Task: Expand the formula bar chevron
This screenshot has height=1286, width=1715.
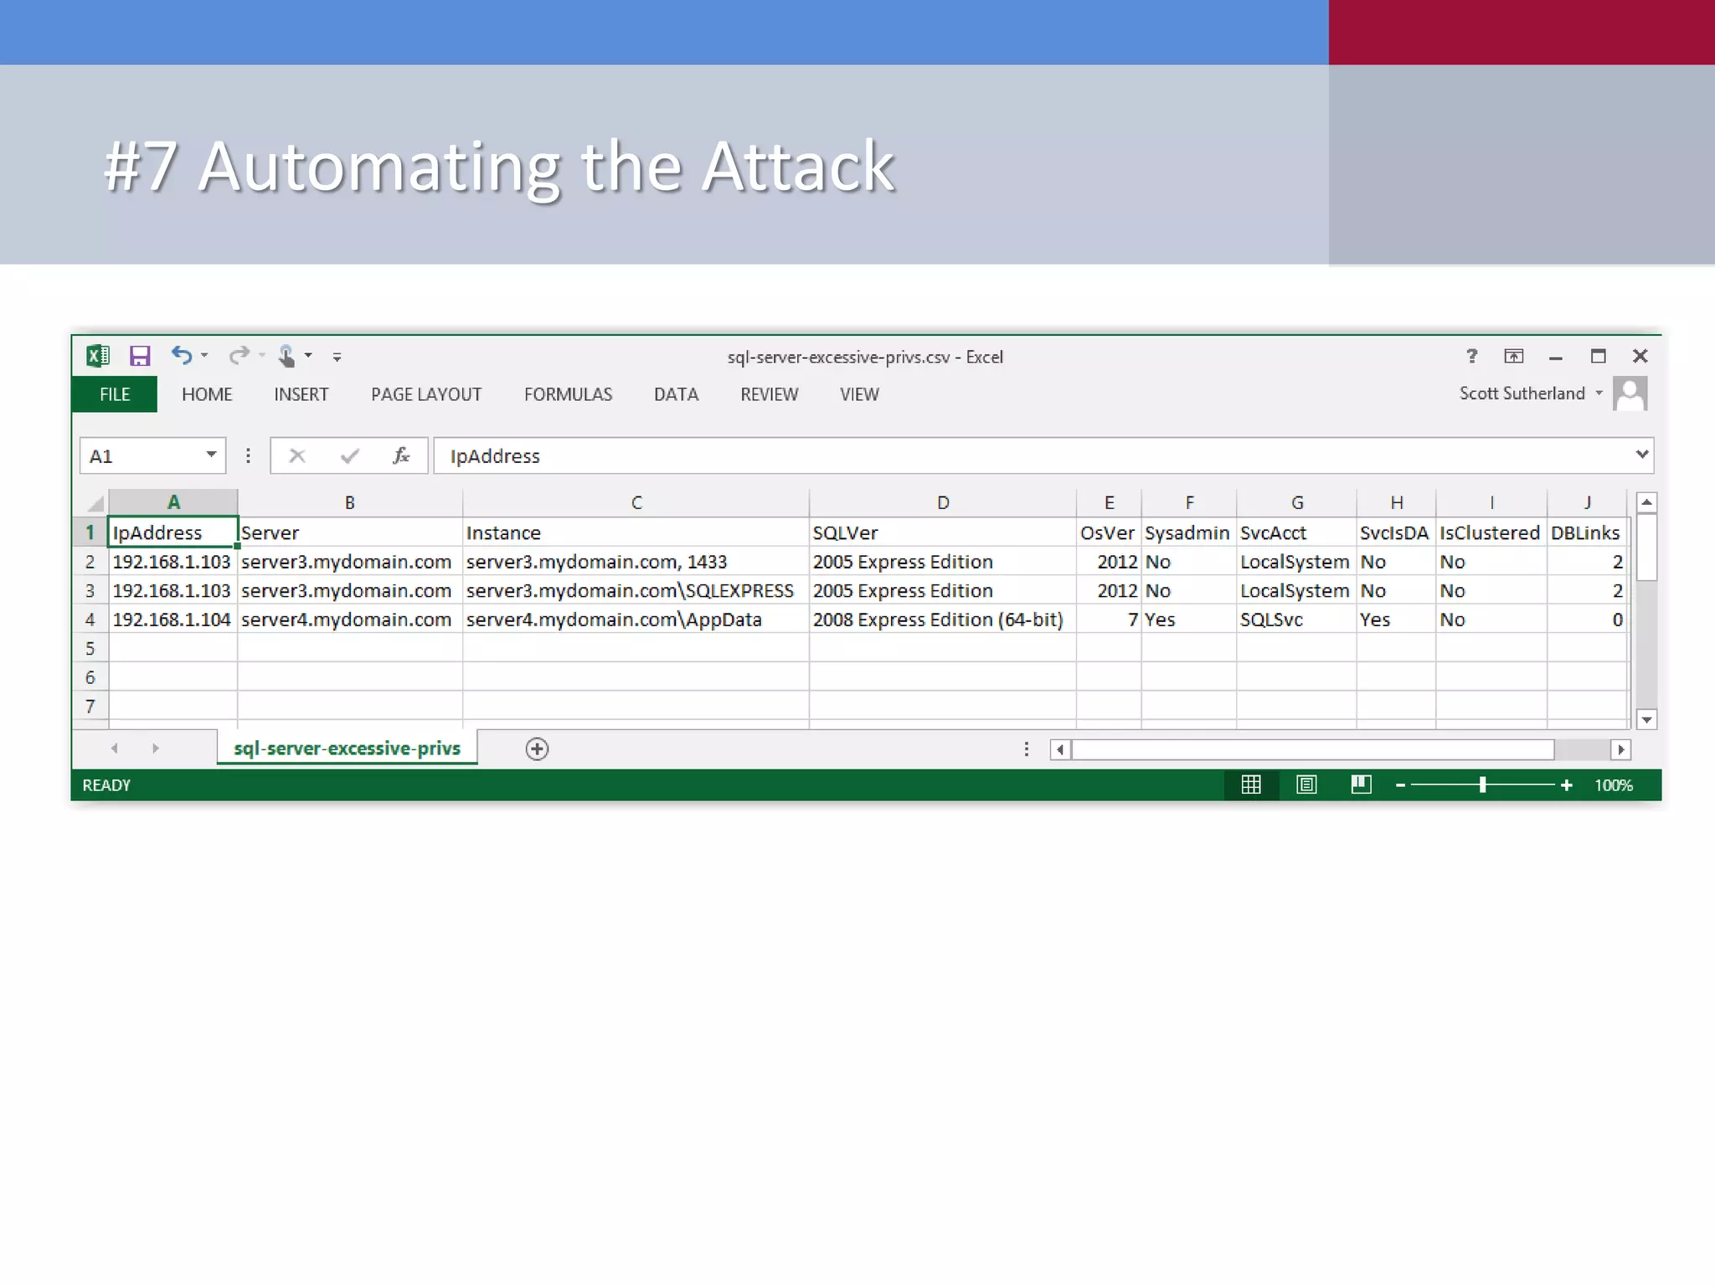Action: 1642,454
